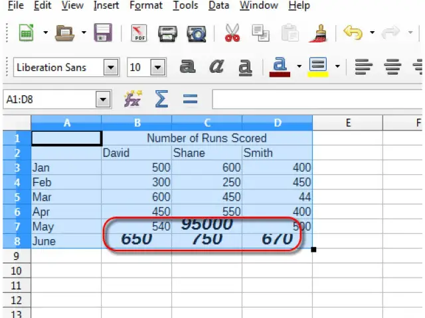Open the Edit menu

[42, 5]
